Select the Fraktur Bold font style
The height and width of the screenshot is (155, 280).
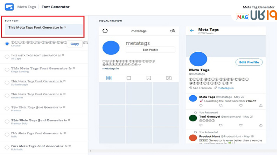click(x=7, y=122)
